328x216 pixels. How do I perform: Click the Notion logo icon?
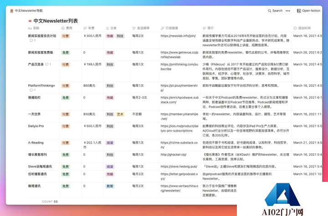click(299, 10)
